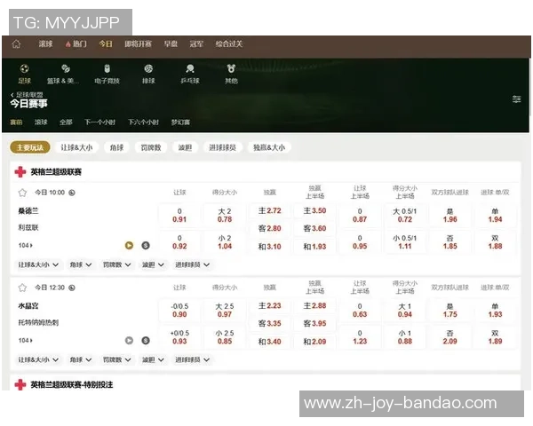
Task: Click the clock icon beside 今日 12:30
Action: (72, 288)
